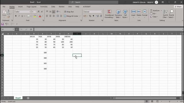Open the font name dropdown

point(30,12)
